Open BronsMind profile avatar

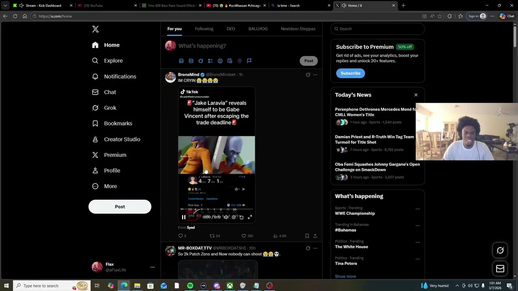[x=170, y=77]
